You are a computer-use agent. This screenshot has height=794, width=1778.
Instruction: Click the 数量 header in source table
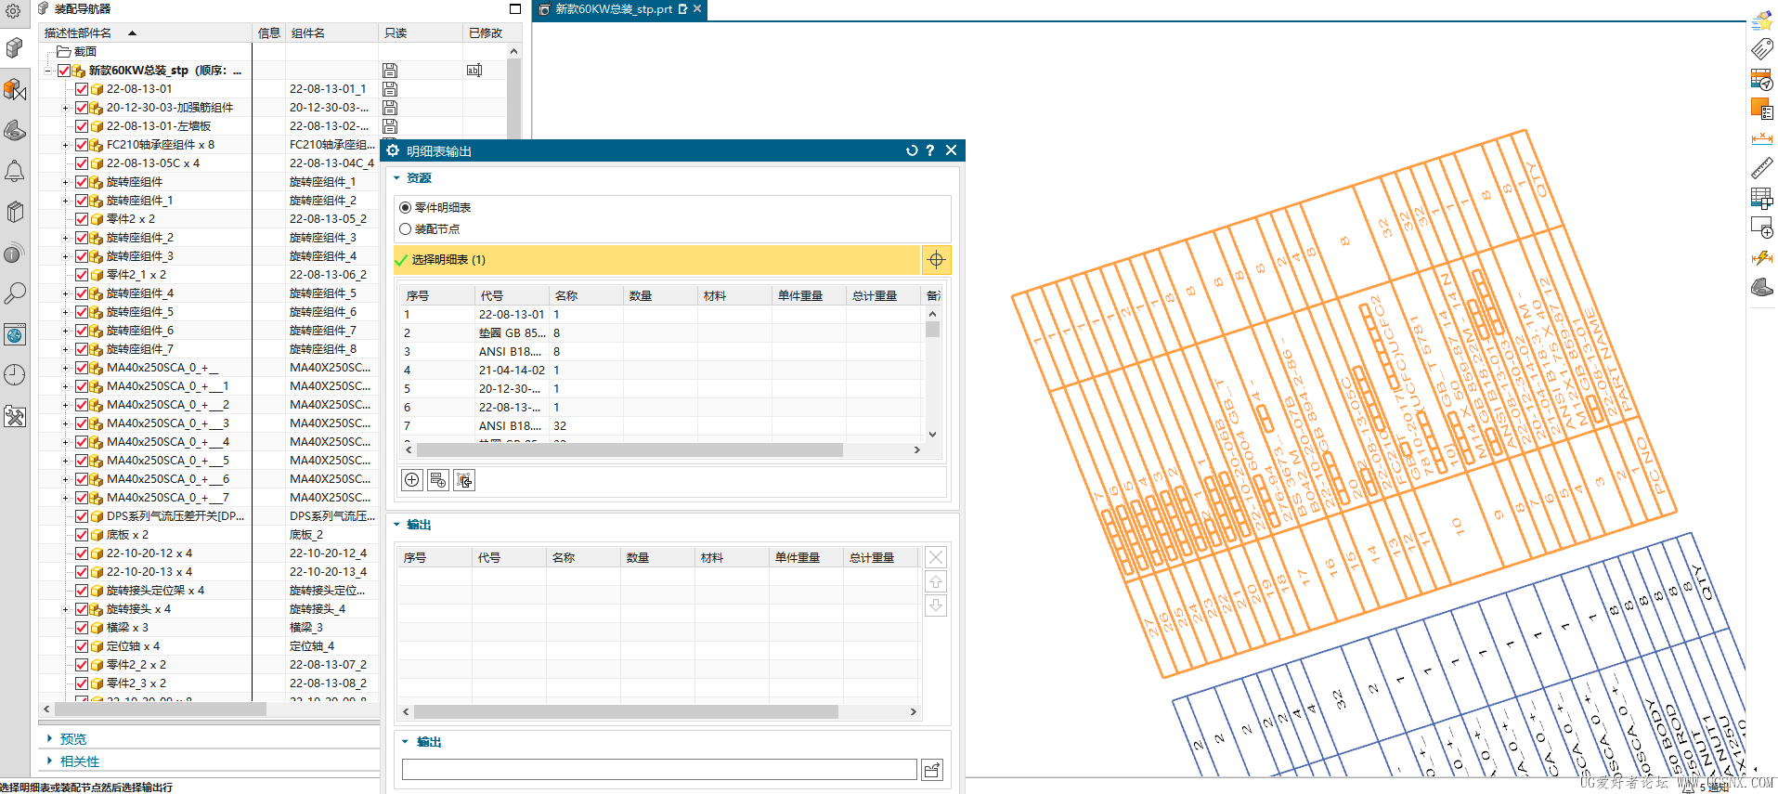tap(660, 295)
